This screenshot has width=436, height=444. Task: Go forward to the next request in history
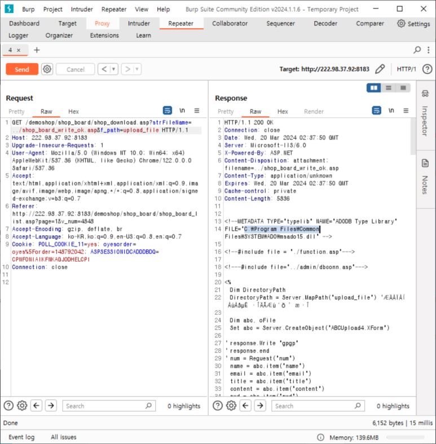pos(127,69)
